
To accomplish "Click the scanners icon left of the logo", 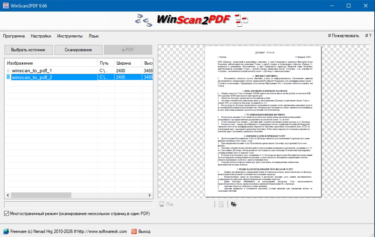I will (143, 20).
